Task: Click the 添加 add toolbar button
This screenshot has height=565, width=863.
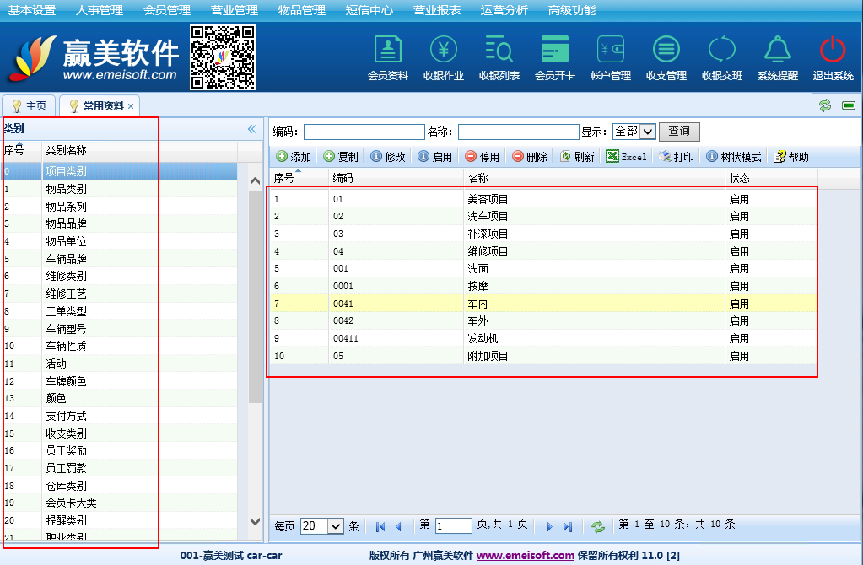Action: click(294, 157)
